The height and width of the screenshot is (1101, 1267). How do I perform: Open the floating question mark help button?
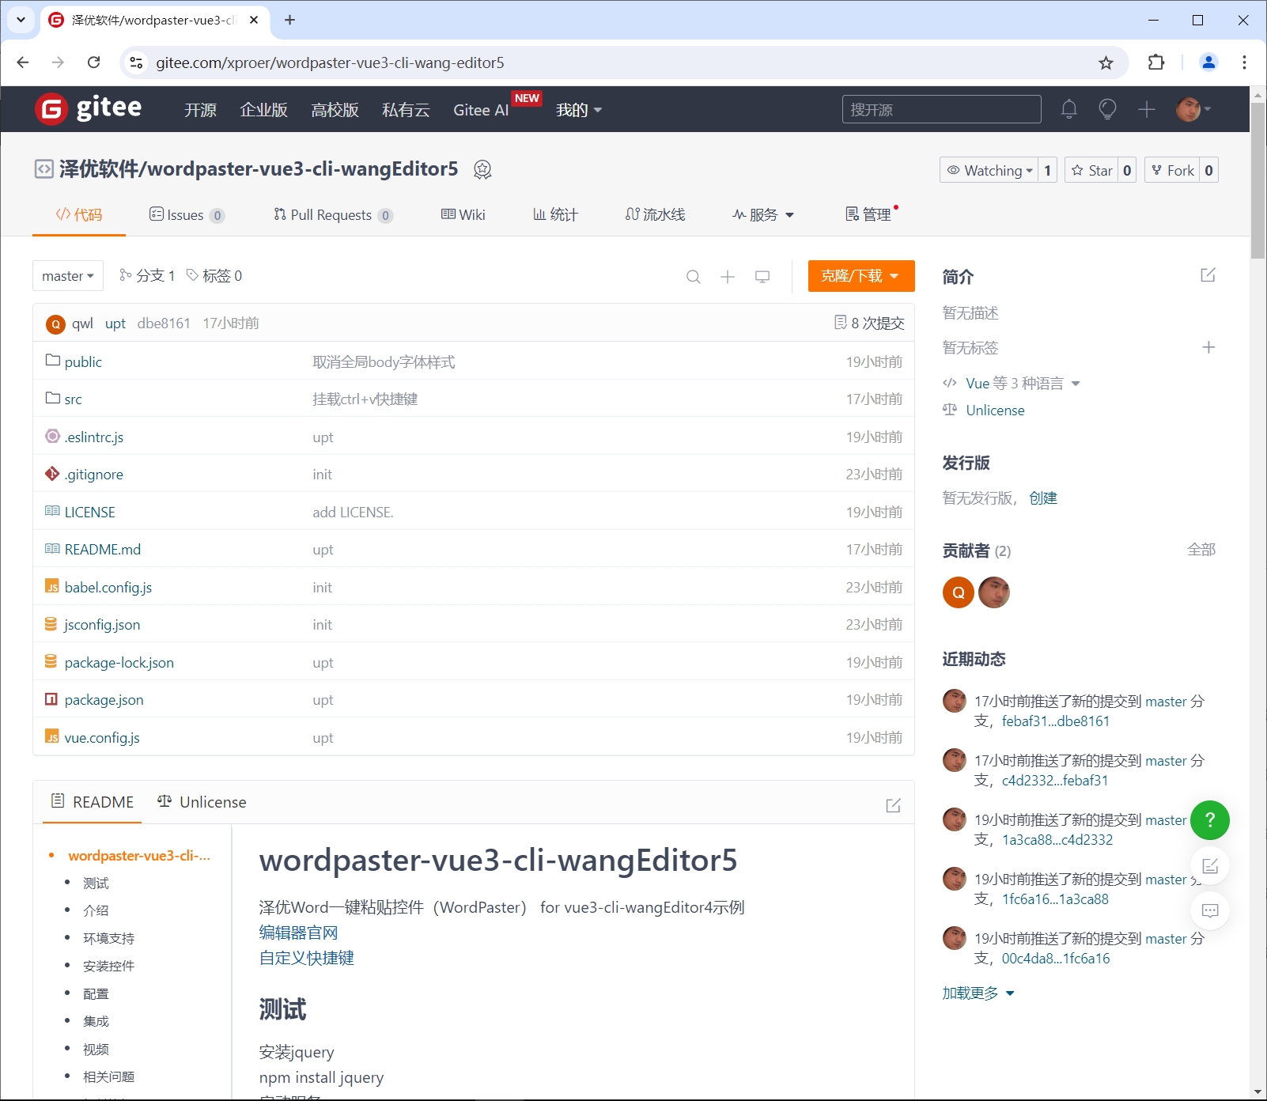click(1209, 820)
